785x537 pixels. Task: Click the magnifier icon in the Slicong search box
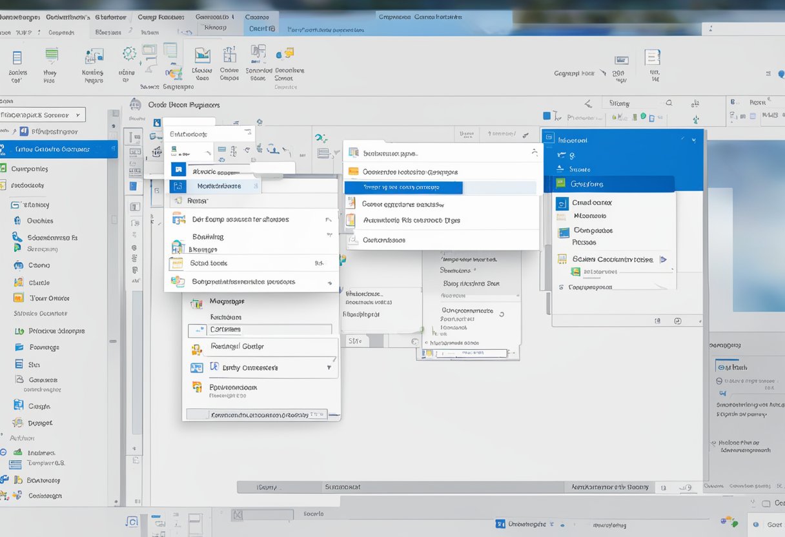click(669, 103)
